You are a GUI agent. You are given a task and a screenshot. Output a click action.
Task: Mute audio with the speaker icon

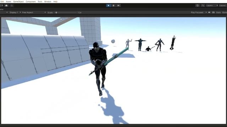209,13
